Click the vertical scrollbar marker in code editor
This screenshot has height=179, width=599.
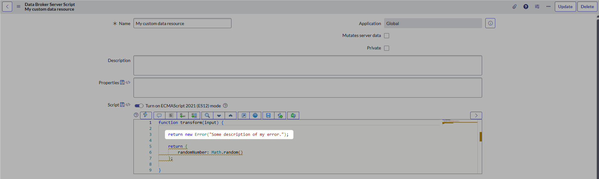[x=480, y=137]
